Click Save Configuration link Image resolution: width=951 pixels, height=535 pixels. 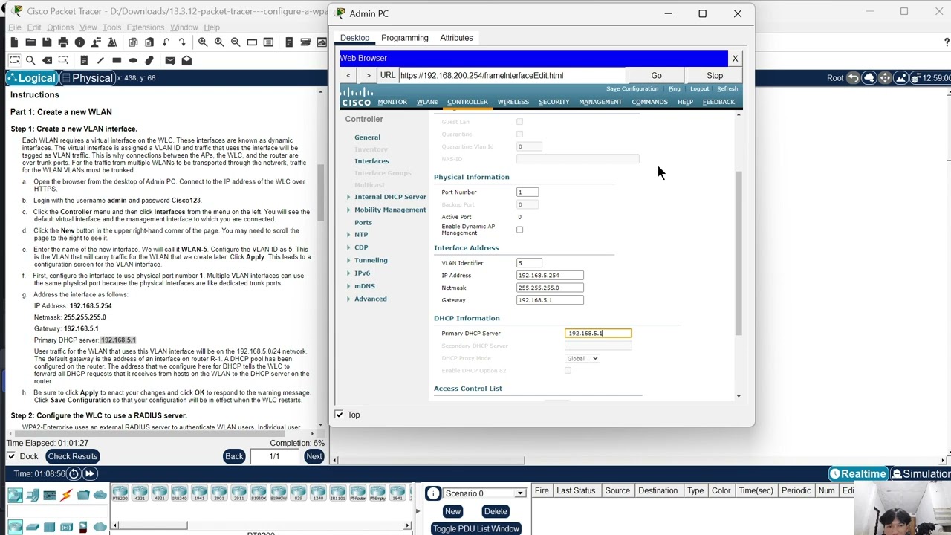tap(632, 88)
